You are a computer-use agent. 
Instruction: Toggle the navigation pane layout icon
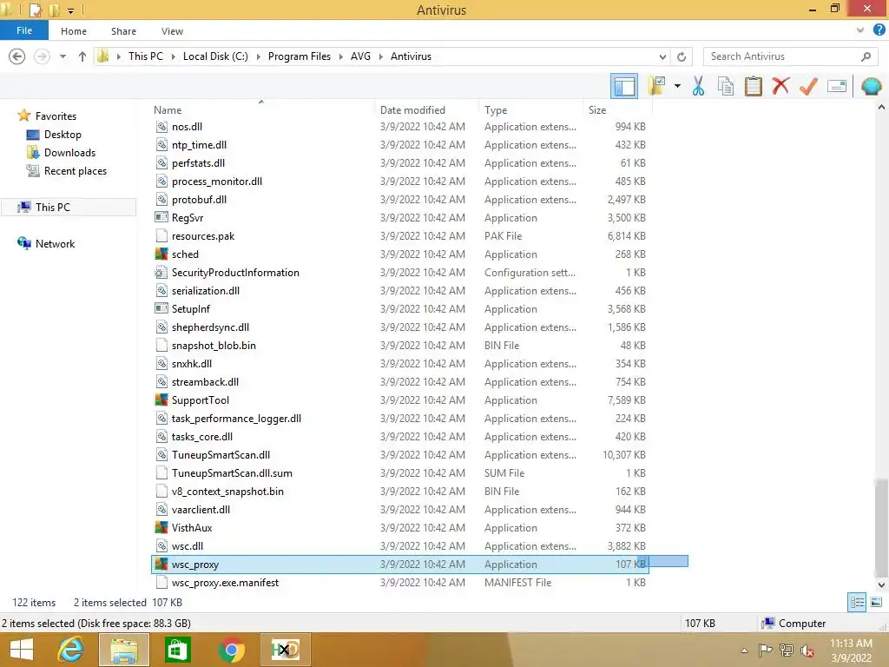coord(623,86)
